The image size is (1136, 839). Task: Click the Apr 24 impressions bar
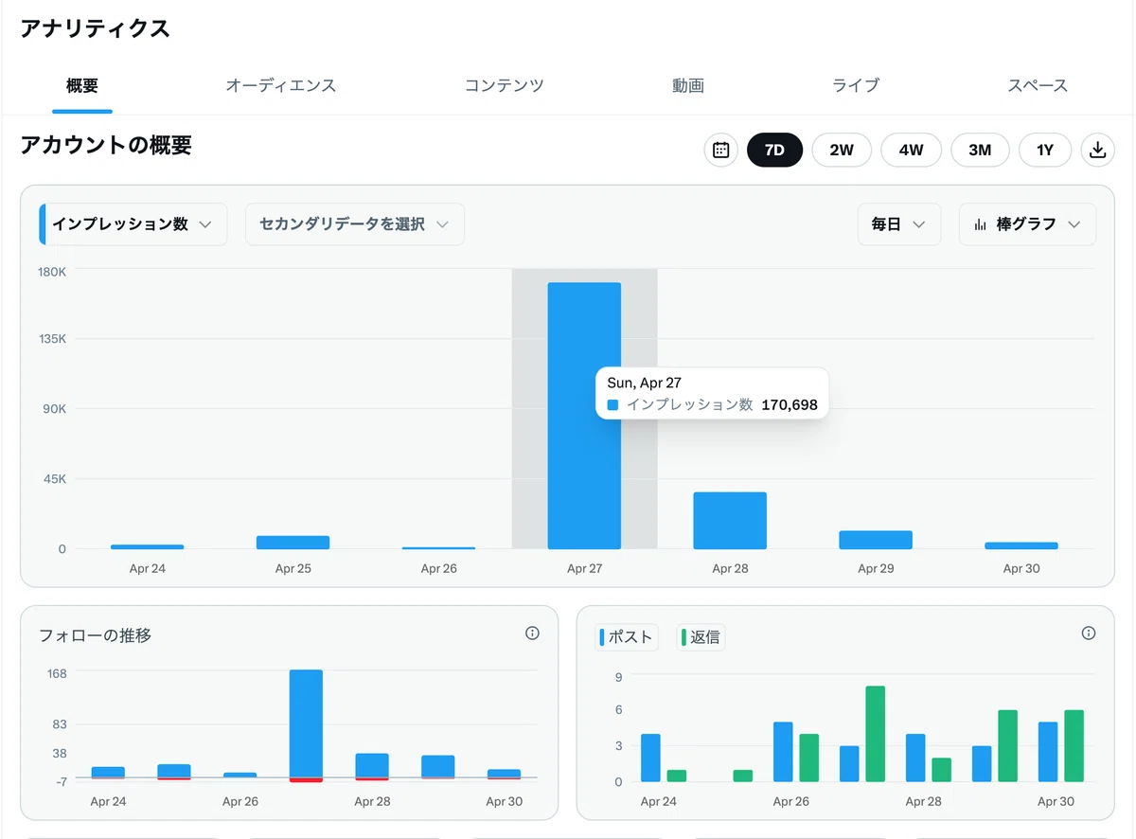point(147,546)
